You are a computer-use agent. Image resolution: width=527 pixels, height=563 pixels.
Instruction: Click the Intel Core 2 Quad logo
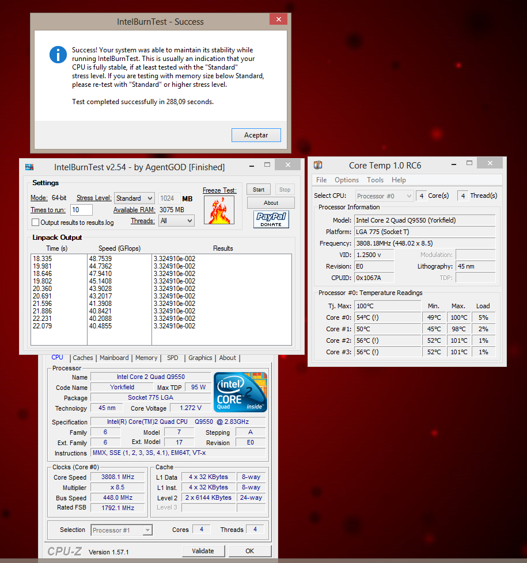click(x=240, y=392)
